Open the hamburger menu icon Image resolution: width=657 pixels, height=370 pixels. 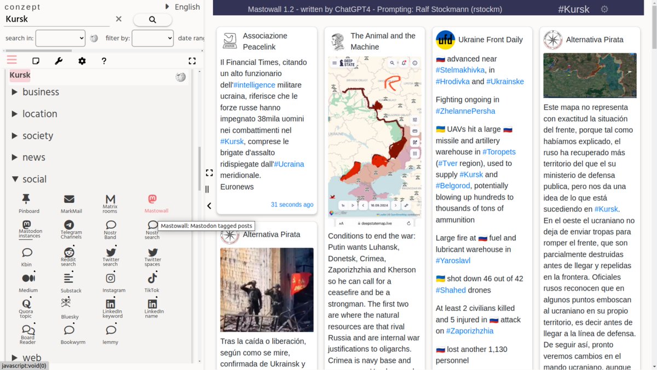click(x=12, y=60)
